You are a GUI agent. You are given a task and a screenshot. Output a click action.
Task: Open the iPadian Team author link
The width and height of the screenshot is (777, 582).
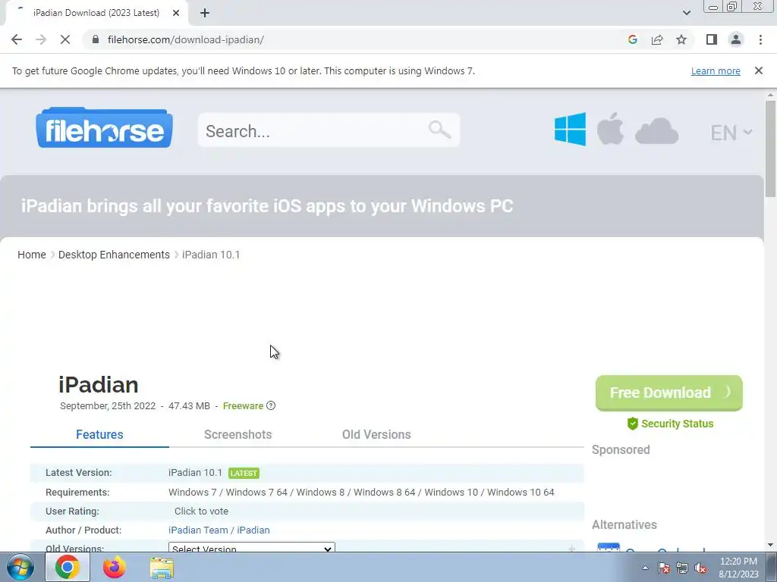click(198, 530)
